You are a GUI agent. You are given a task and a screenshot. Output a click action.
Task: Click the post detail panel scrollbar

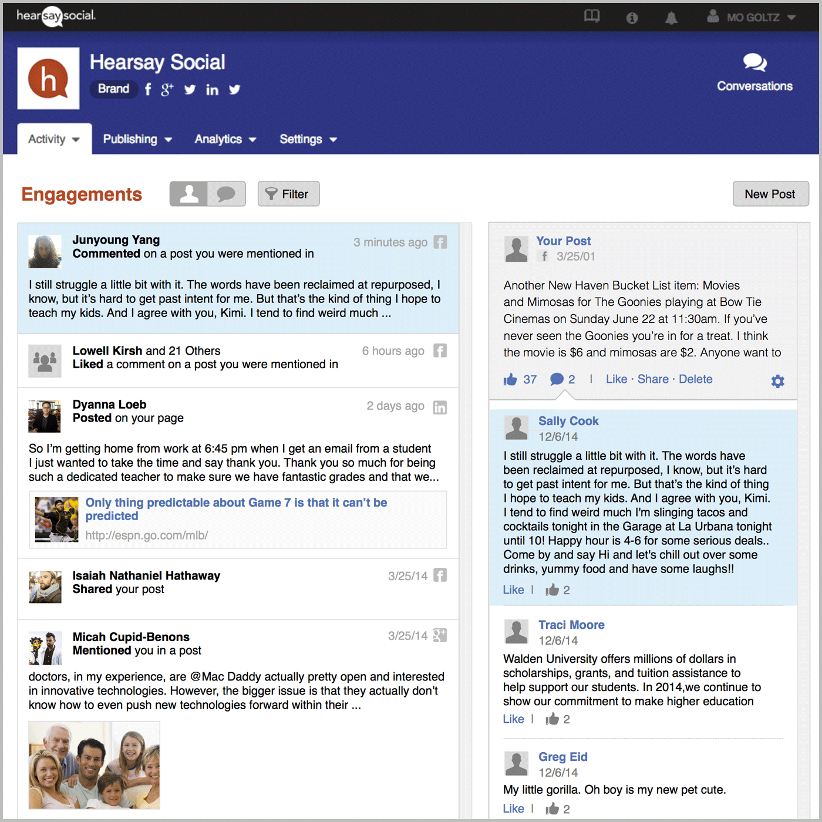[x=804, y=521]
